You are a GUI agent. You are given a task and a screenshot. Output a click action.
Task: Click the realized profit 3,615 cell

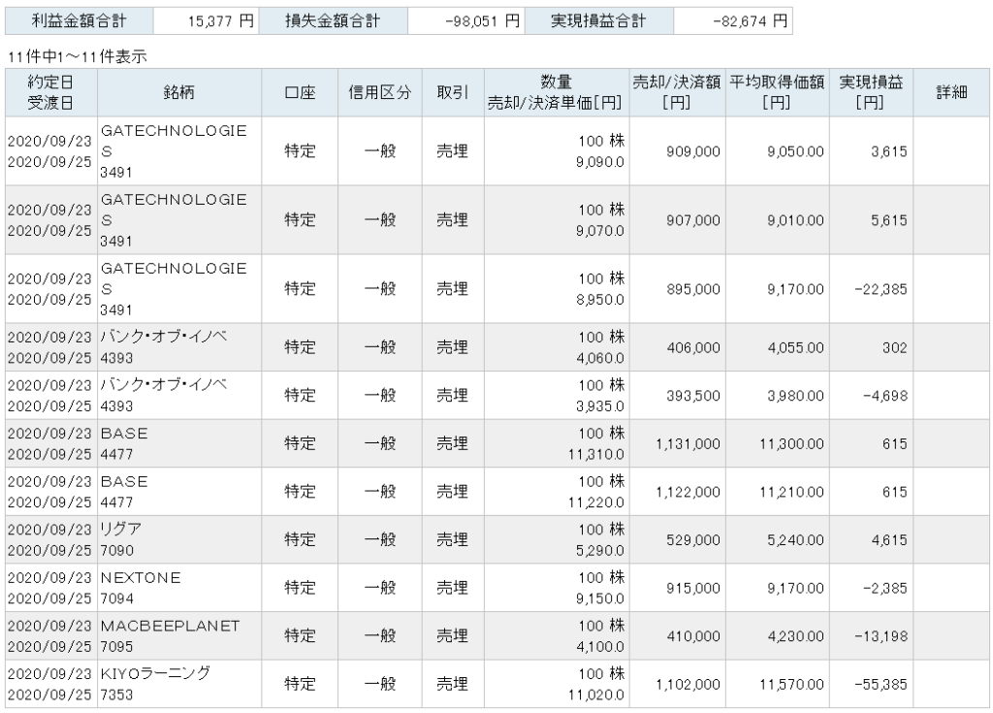click(871, 151)
